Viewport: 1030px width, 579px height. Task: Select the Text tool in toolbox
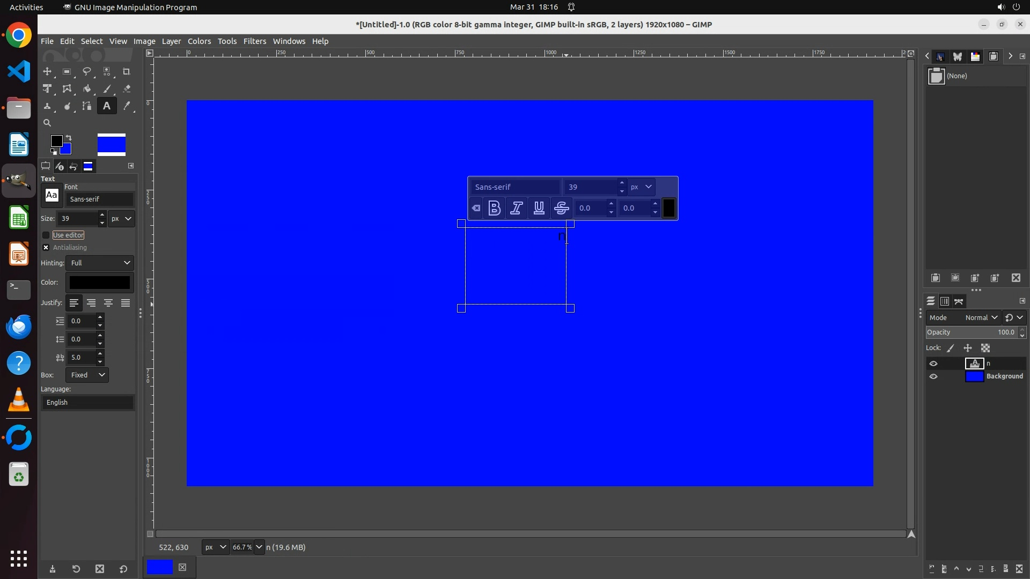107,106
